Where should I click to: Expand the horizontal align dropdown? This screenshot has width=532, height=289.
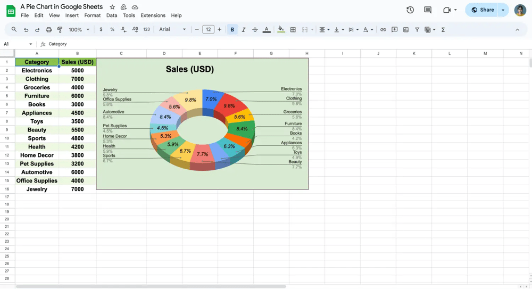pyautogui.click(x=324, y=30)
